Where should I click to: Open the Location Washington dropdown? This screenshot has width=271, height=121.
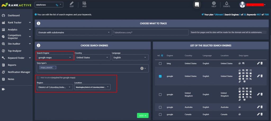coord(92,87)
